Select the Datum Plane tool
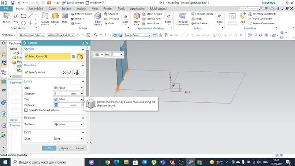 coord(45,19)
